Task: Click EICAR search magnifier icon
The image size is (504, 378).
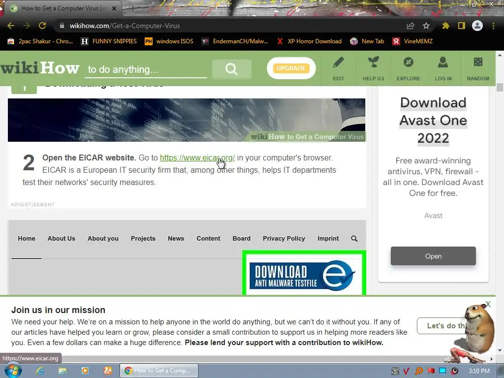Action: pyautogui.click(x=354, y=239)
